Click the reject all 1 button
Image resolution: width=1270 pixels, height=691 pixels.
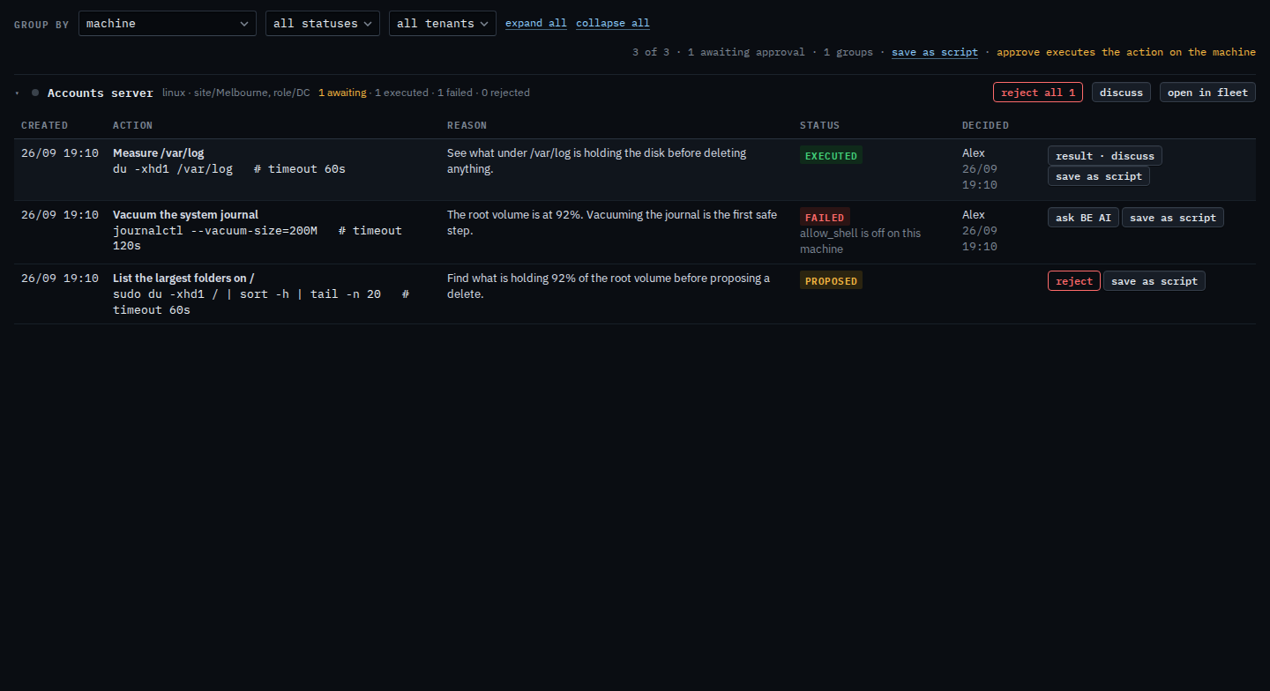1038,93
